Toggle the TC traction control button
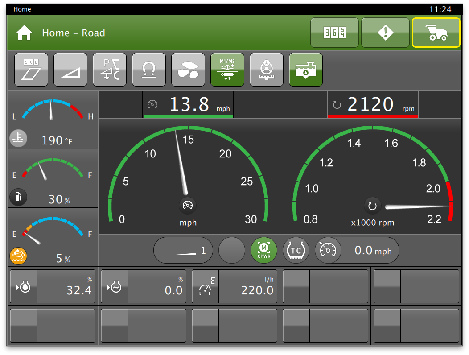Screen dimensions: 469x355 (x=296, y=250)
